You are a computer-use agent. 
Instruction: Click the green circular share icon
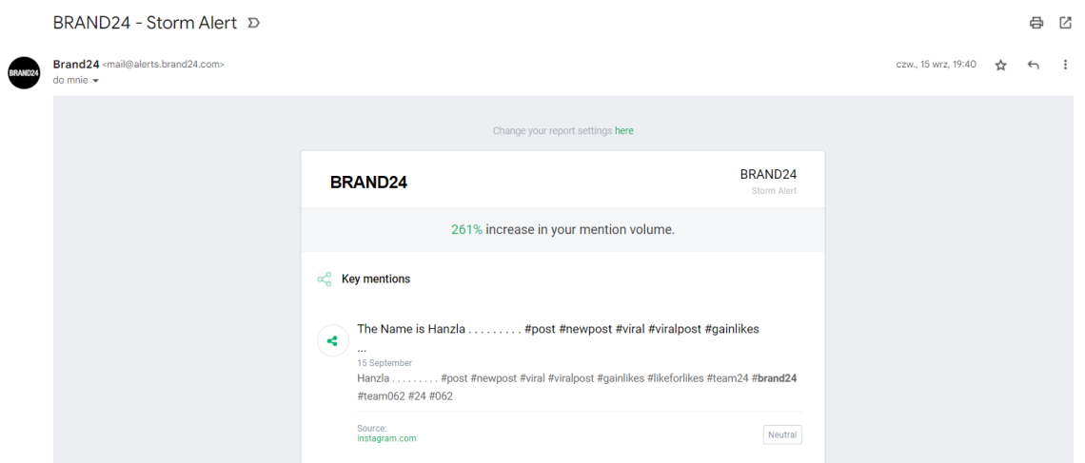click(x=332, y=340)
